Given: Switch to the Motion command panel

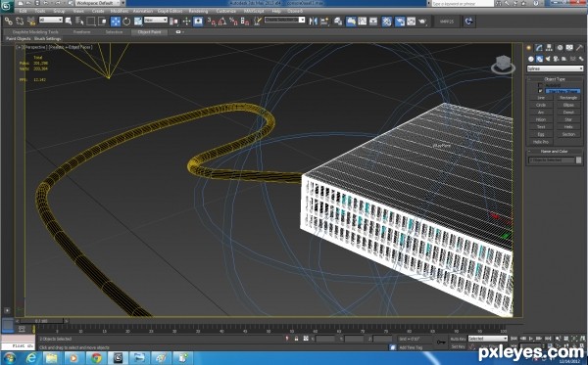Looking at the screenshot, I should [x=560, y=48].
